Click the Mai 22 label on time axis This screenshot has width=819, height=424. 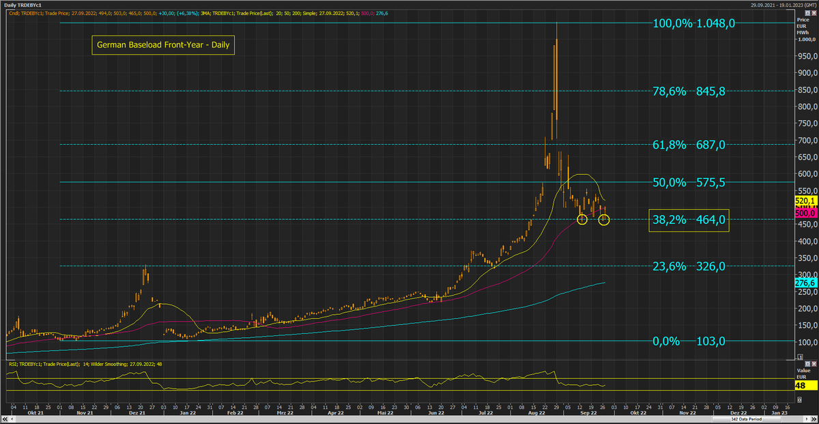[386, 413]
